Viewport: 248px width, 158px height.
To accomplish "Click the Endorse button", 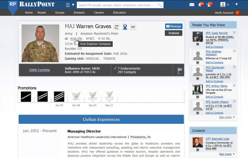I will (173, 33).
